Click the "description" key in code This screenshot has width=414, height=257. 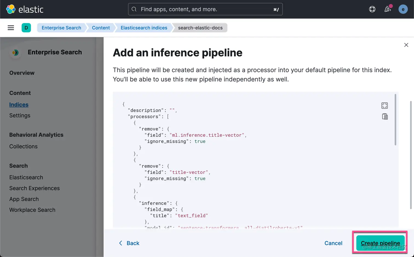click(146, 110)
